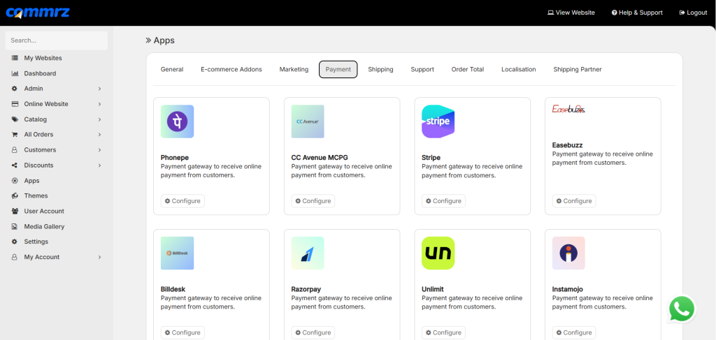Click the sidebar Search field
716x340 pixels.
coord(57,40)
